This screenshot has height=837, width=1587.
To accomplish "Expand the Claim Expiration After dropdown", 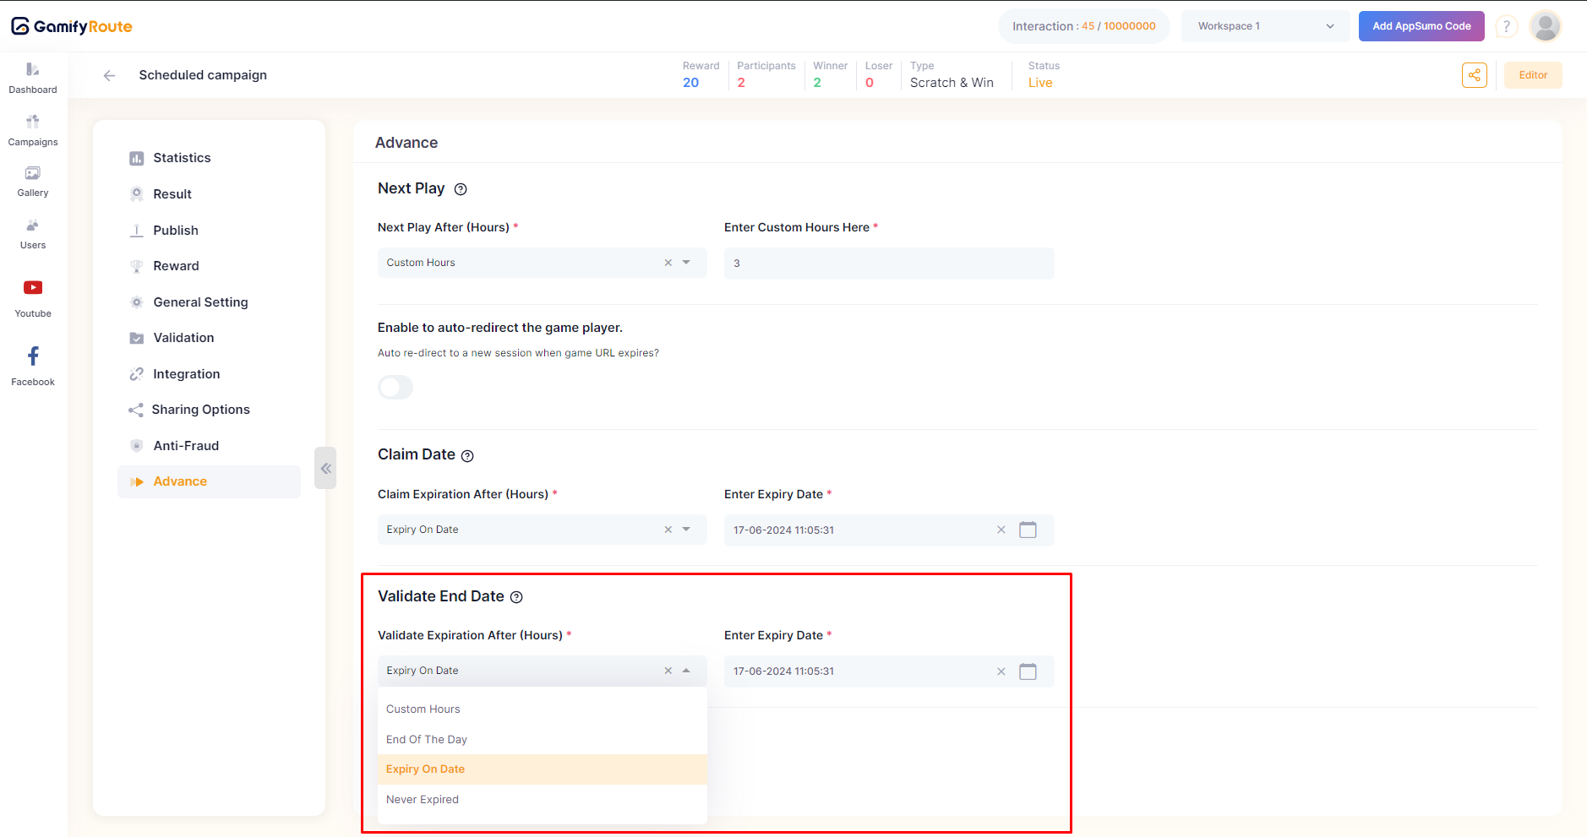I will [x=686, y=530].
